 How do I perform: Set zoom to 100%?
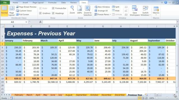(79, 10)
